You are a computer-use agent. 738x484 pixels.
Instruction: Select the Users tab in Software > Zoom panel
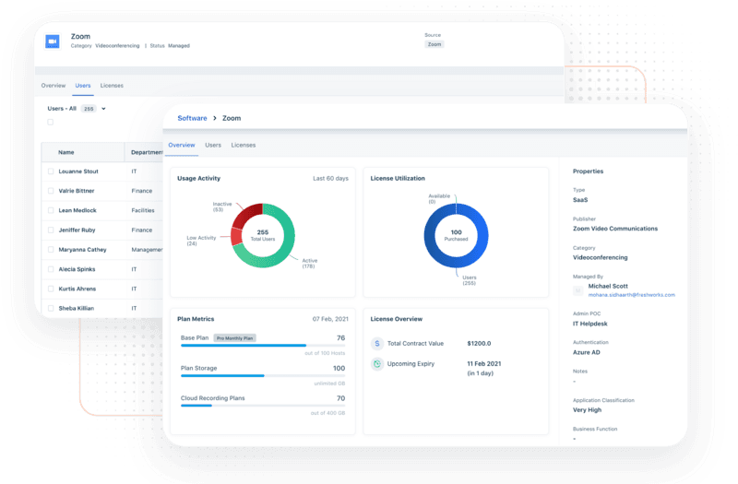click(x=213, y=146)
